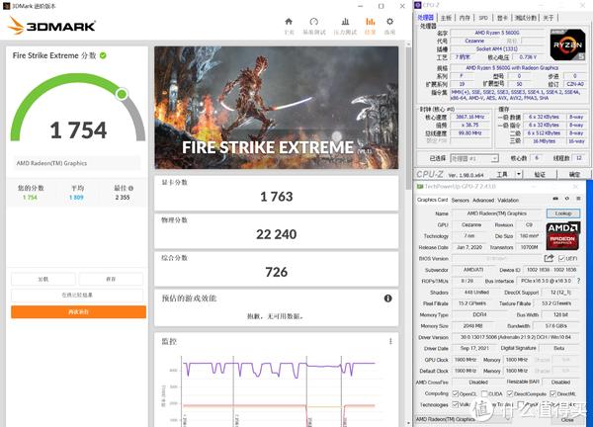Click the GPU-Z title bar app icon
The height and width of the screenshot is (427, 593).
click(420, 187)
